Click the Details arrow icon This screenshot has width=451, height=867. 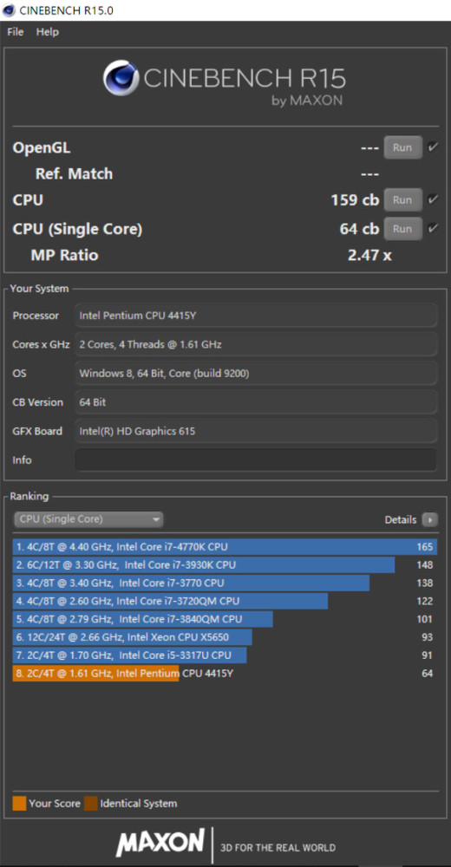pyautogui.click(x=430, y=519)
